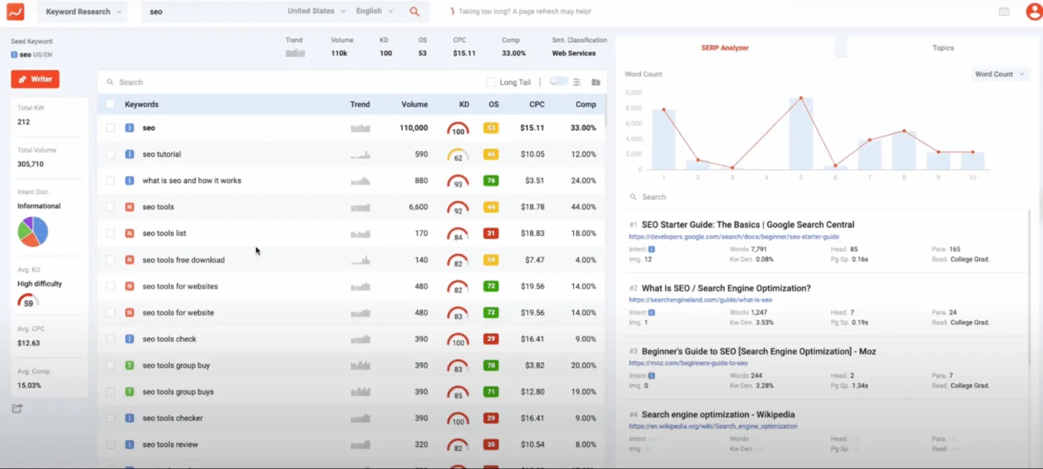Viewport: 1043px width, 469px height.
Task: Click the share icon below Avg. Comp
Action: pos(17,408)
